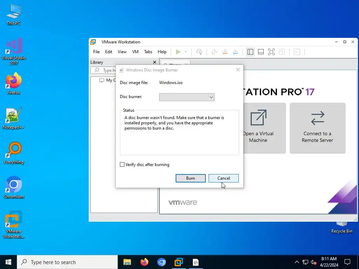The image size is (359, 269).
Task: Click the console view toolbar icon
Action: point(297,52)
